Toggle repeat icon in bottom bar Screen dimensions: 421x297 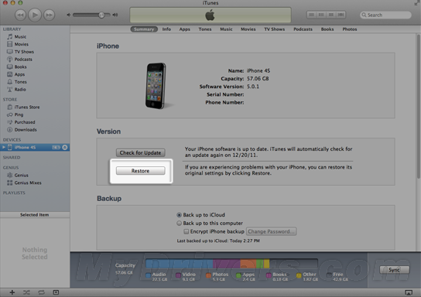(x=41, y=292)
